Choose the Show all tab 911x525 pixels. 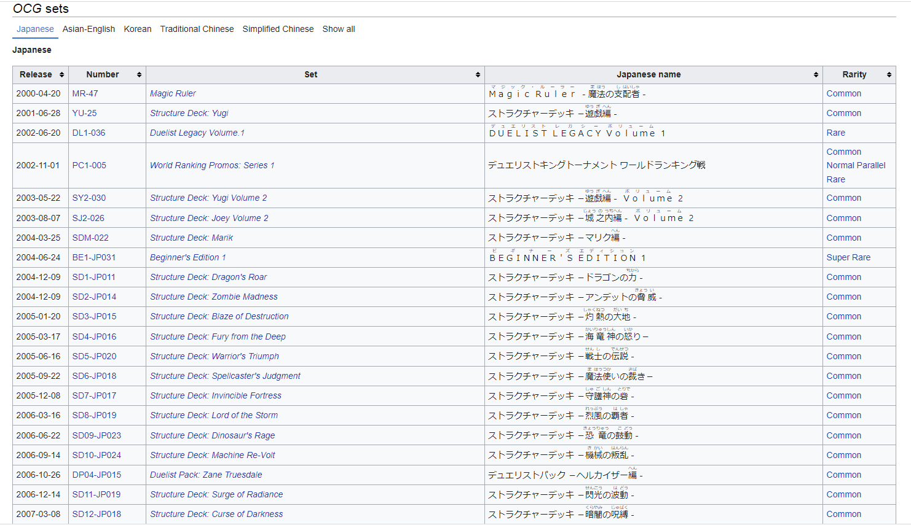pos(339,29)
